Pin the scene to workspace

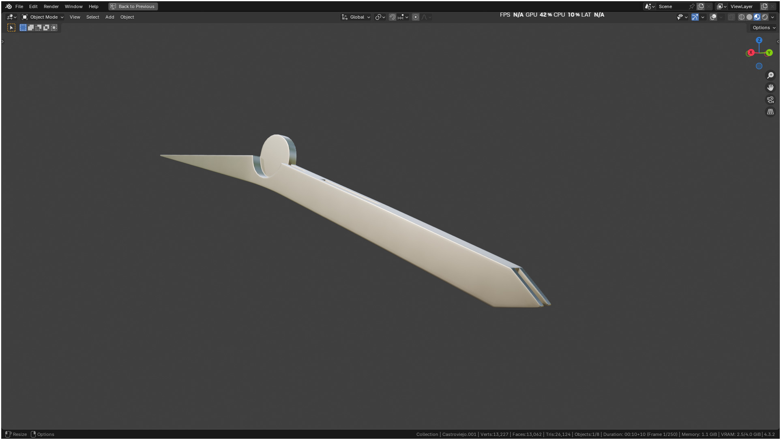point(692,6)
